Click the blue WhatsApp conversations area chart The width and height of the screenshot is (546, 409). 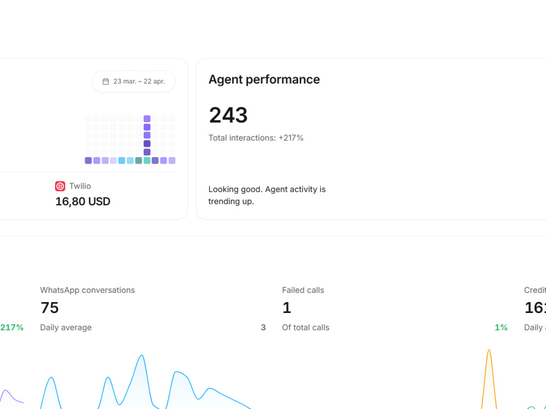(x=146, y=383)
